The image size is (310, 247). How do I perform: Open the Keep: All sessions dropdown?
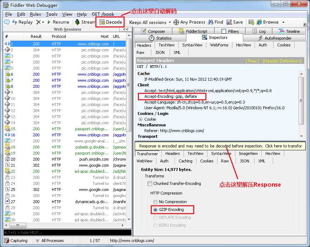coord(150,22)
